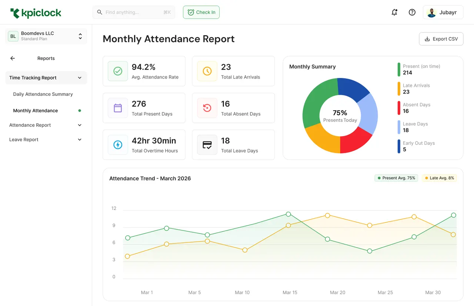Click the BL workspace badge

13,36
